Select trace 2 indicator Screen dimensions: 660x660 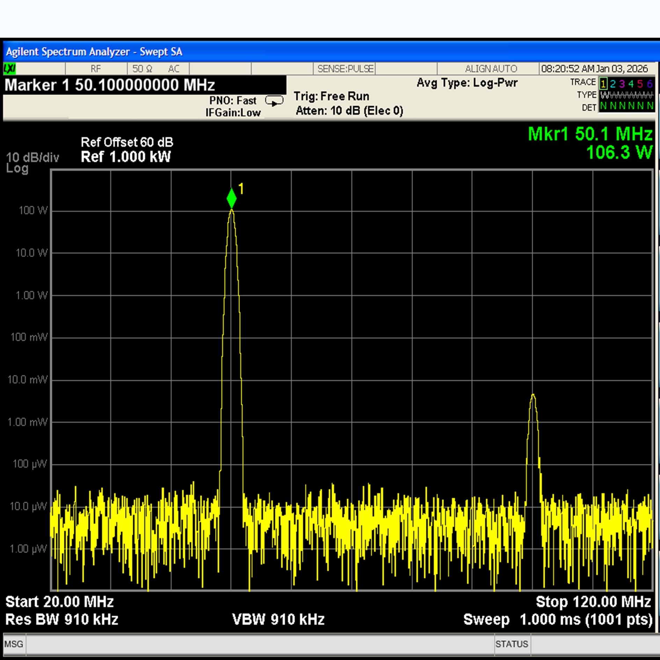[613, 84]
